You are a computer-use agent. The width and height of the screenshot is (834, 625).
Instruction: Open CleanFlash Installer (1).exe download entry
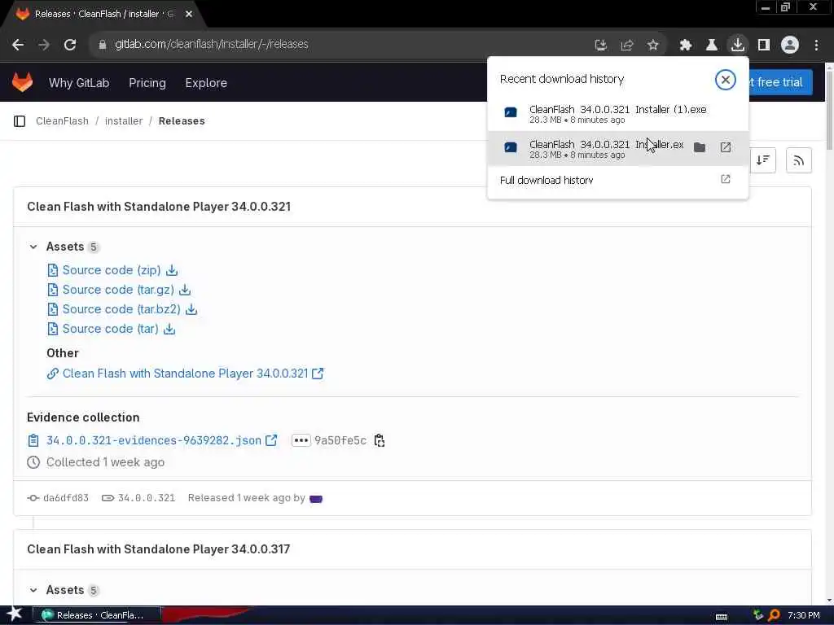click(617, 114)
